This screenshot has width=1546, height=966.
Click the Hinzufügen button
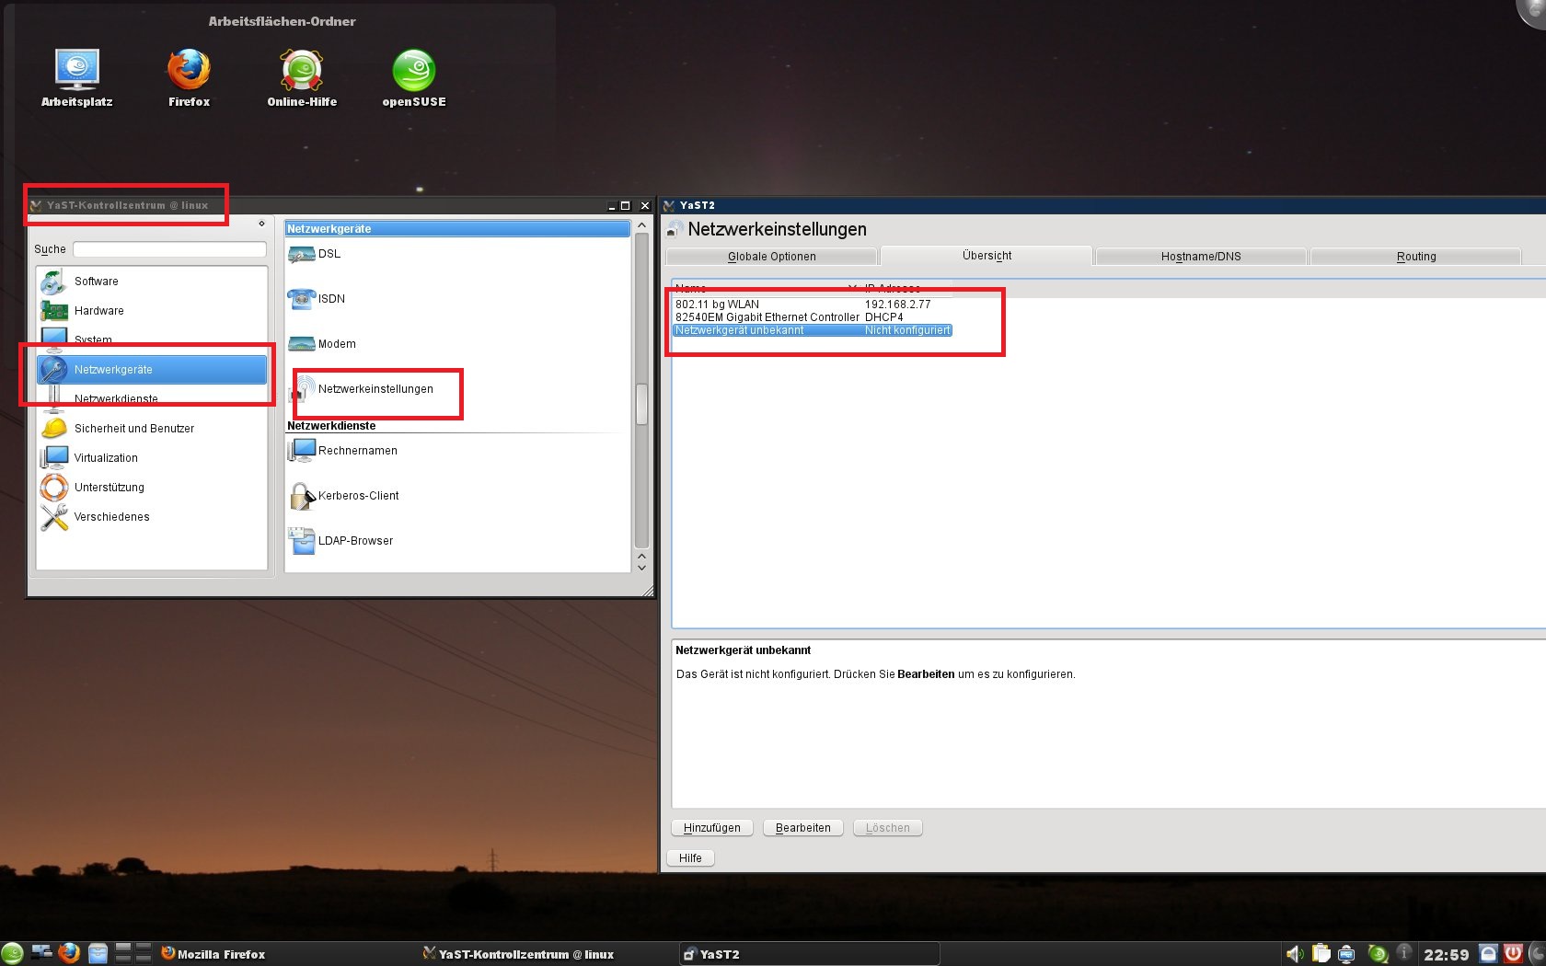[712, 828]
